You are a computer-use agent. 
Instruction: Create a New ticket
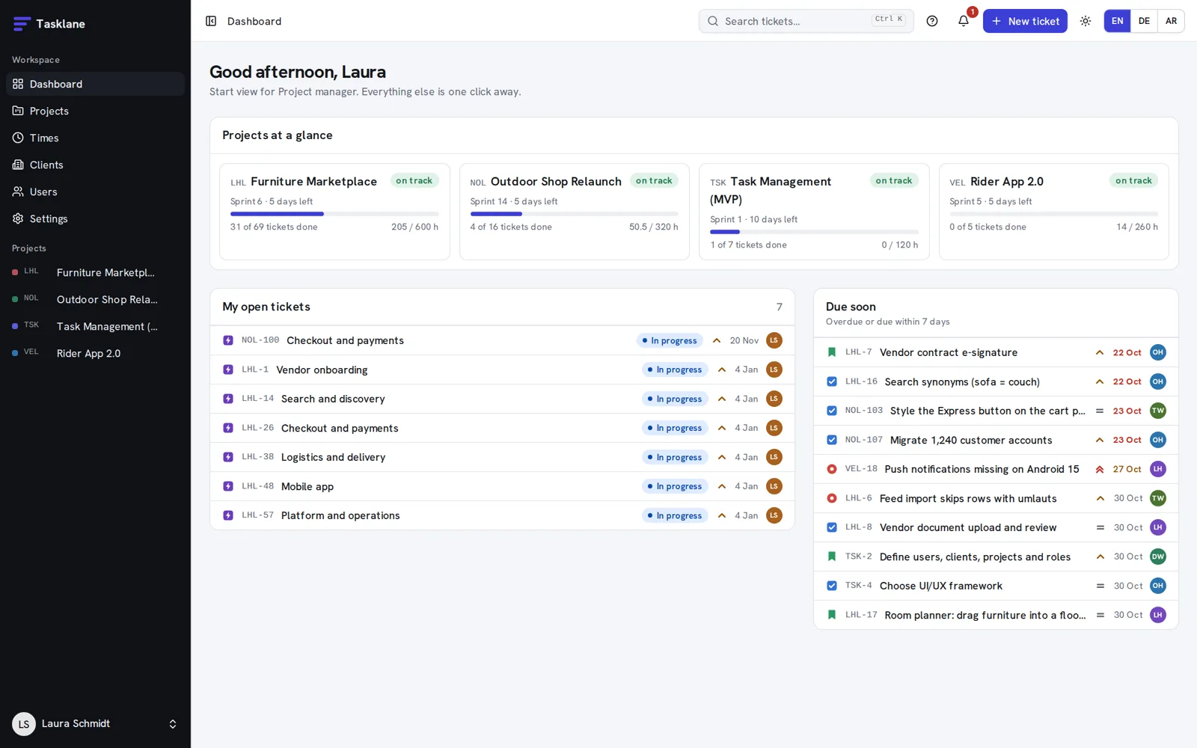[x=1025, y=21]
